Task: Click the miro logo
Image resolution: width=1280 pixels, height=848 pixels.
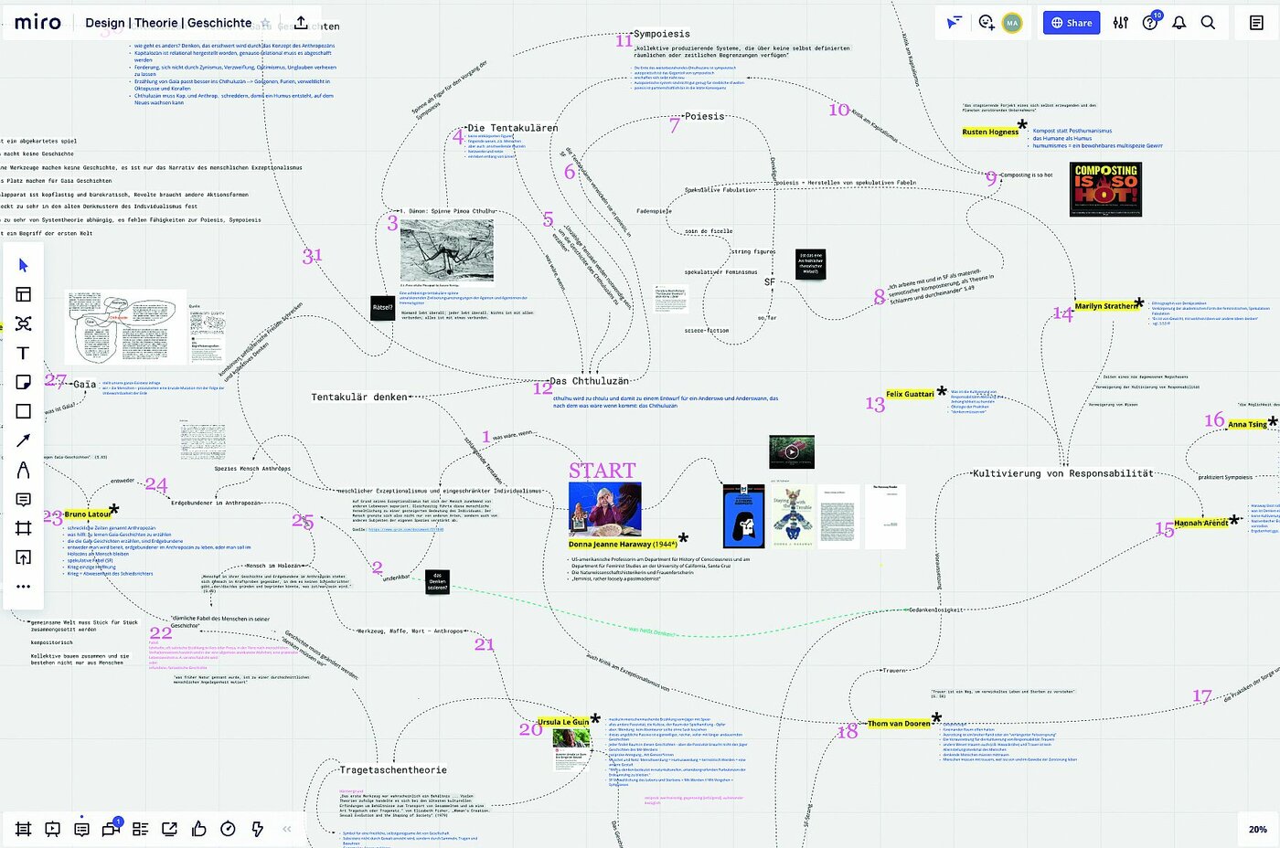Action: [x=37, y=22]
